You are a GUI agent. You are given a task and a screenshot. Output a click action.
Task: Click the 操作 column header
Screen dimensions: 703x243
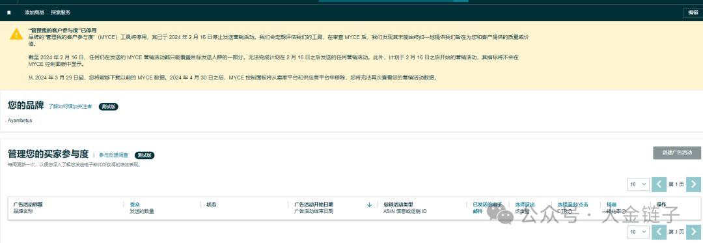click(662, 205)
